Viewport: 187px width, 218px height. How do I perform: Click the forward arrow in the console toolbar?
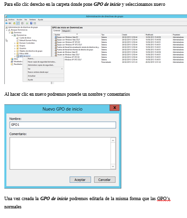coord(10,23)
